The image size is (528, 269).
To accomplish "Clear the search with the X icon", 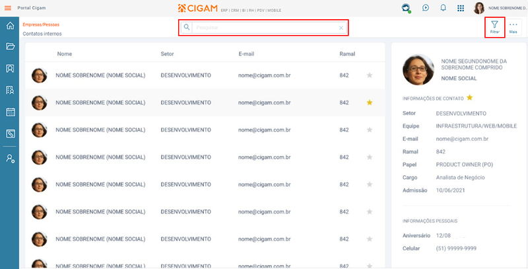I will pos(341,28).
